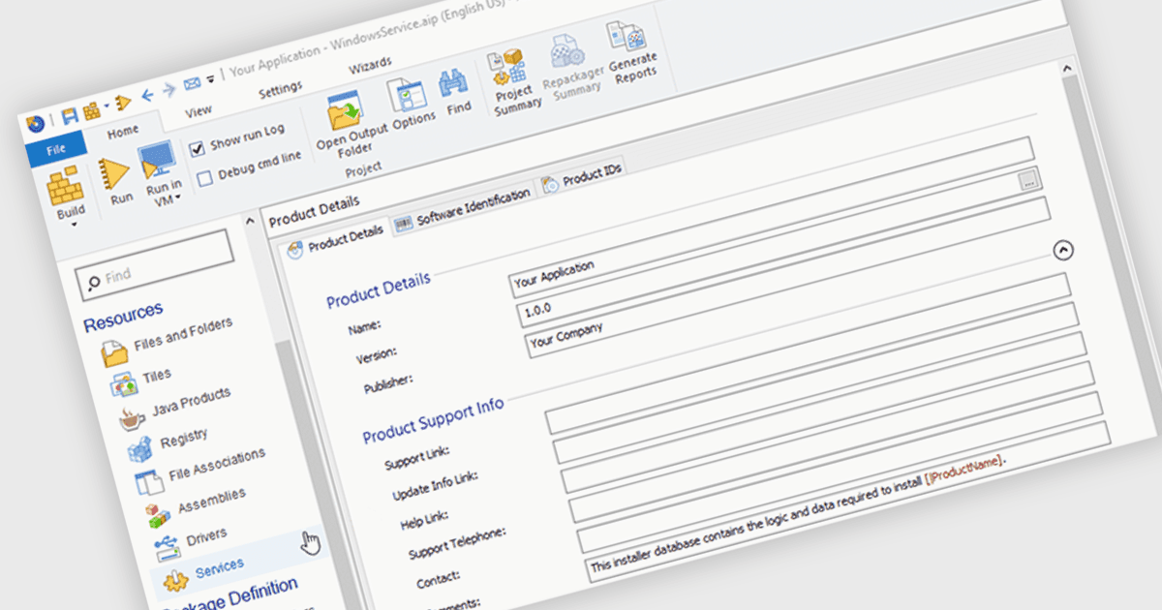The height and width of the screenshot is (610, 1162).
Task: Click the Resources group heading
Action: pyautogui.click(x=123, y=317)
